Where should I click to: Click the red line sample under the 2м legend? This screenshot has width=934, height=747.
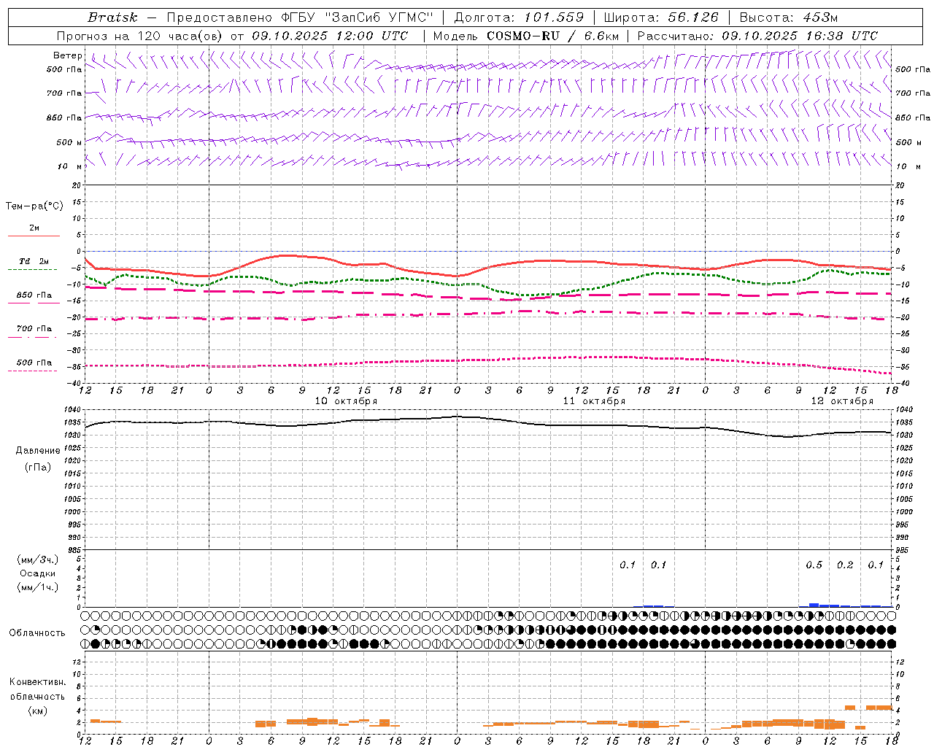34,236
